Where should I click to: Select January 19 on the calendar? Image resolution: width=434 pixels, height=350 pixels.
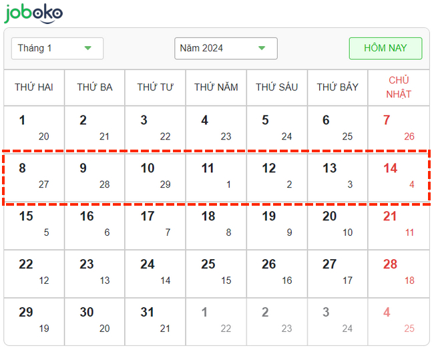click(x=277, y=224)
